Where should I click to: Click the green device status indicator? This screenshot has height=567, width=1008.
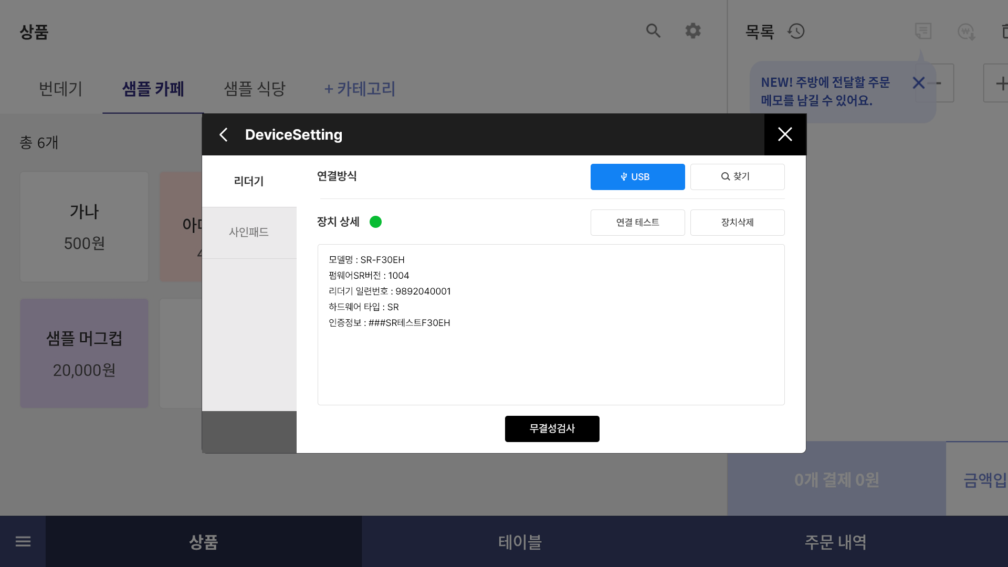pyautogui.click(x=375, y=222)
